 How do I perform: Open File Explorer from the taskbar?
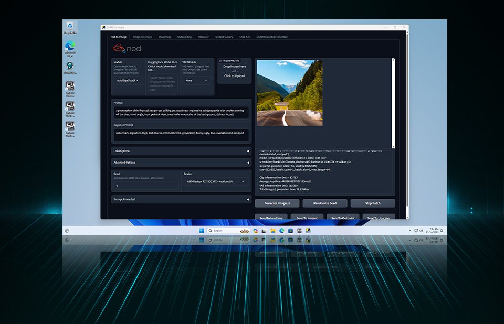pyautogui.click(x=274, y=231)
